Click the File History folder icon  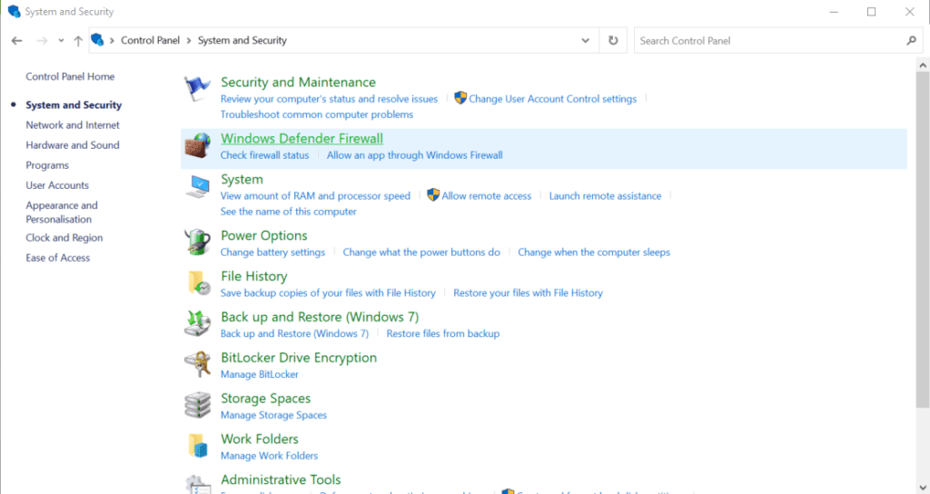click(198, 283)
